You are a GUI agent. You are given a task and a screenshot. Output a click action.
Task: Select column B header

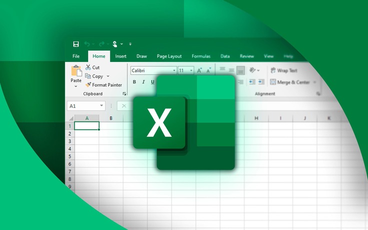coord(111,118)
